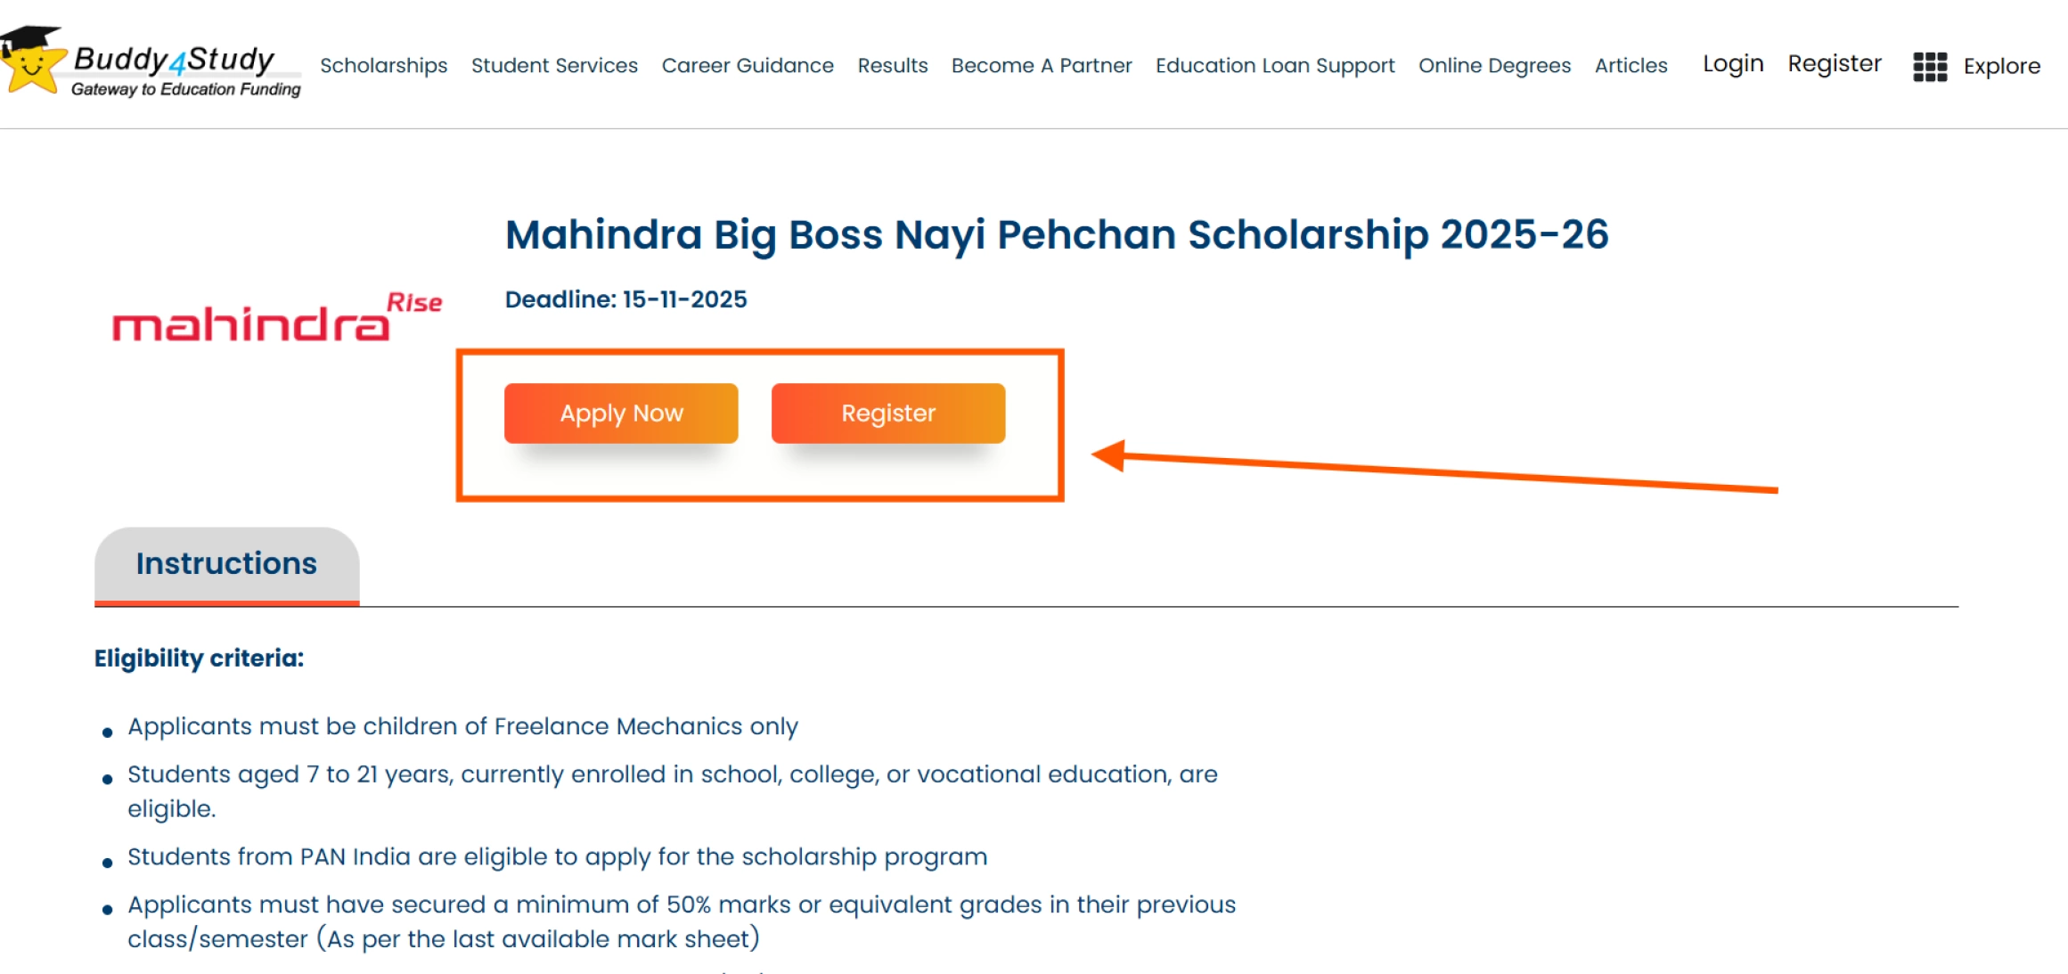
Task: Click the Register link in the header
Action: point(1834,62)
